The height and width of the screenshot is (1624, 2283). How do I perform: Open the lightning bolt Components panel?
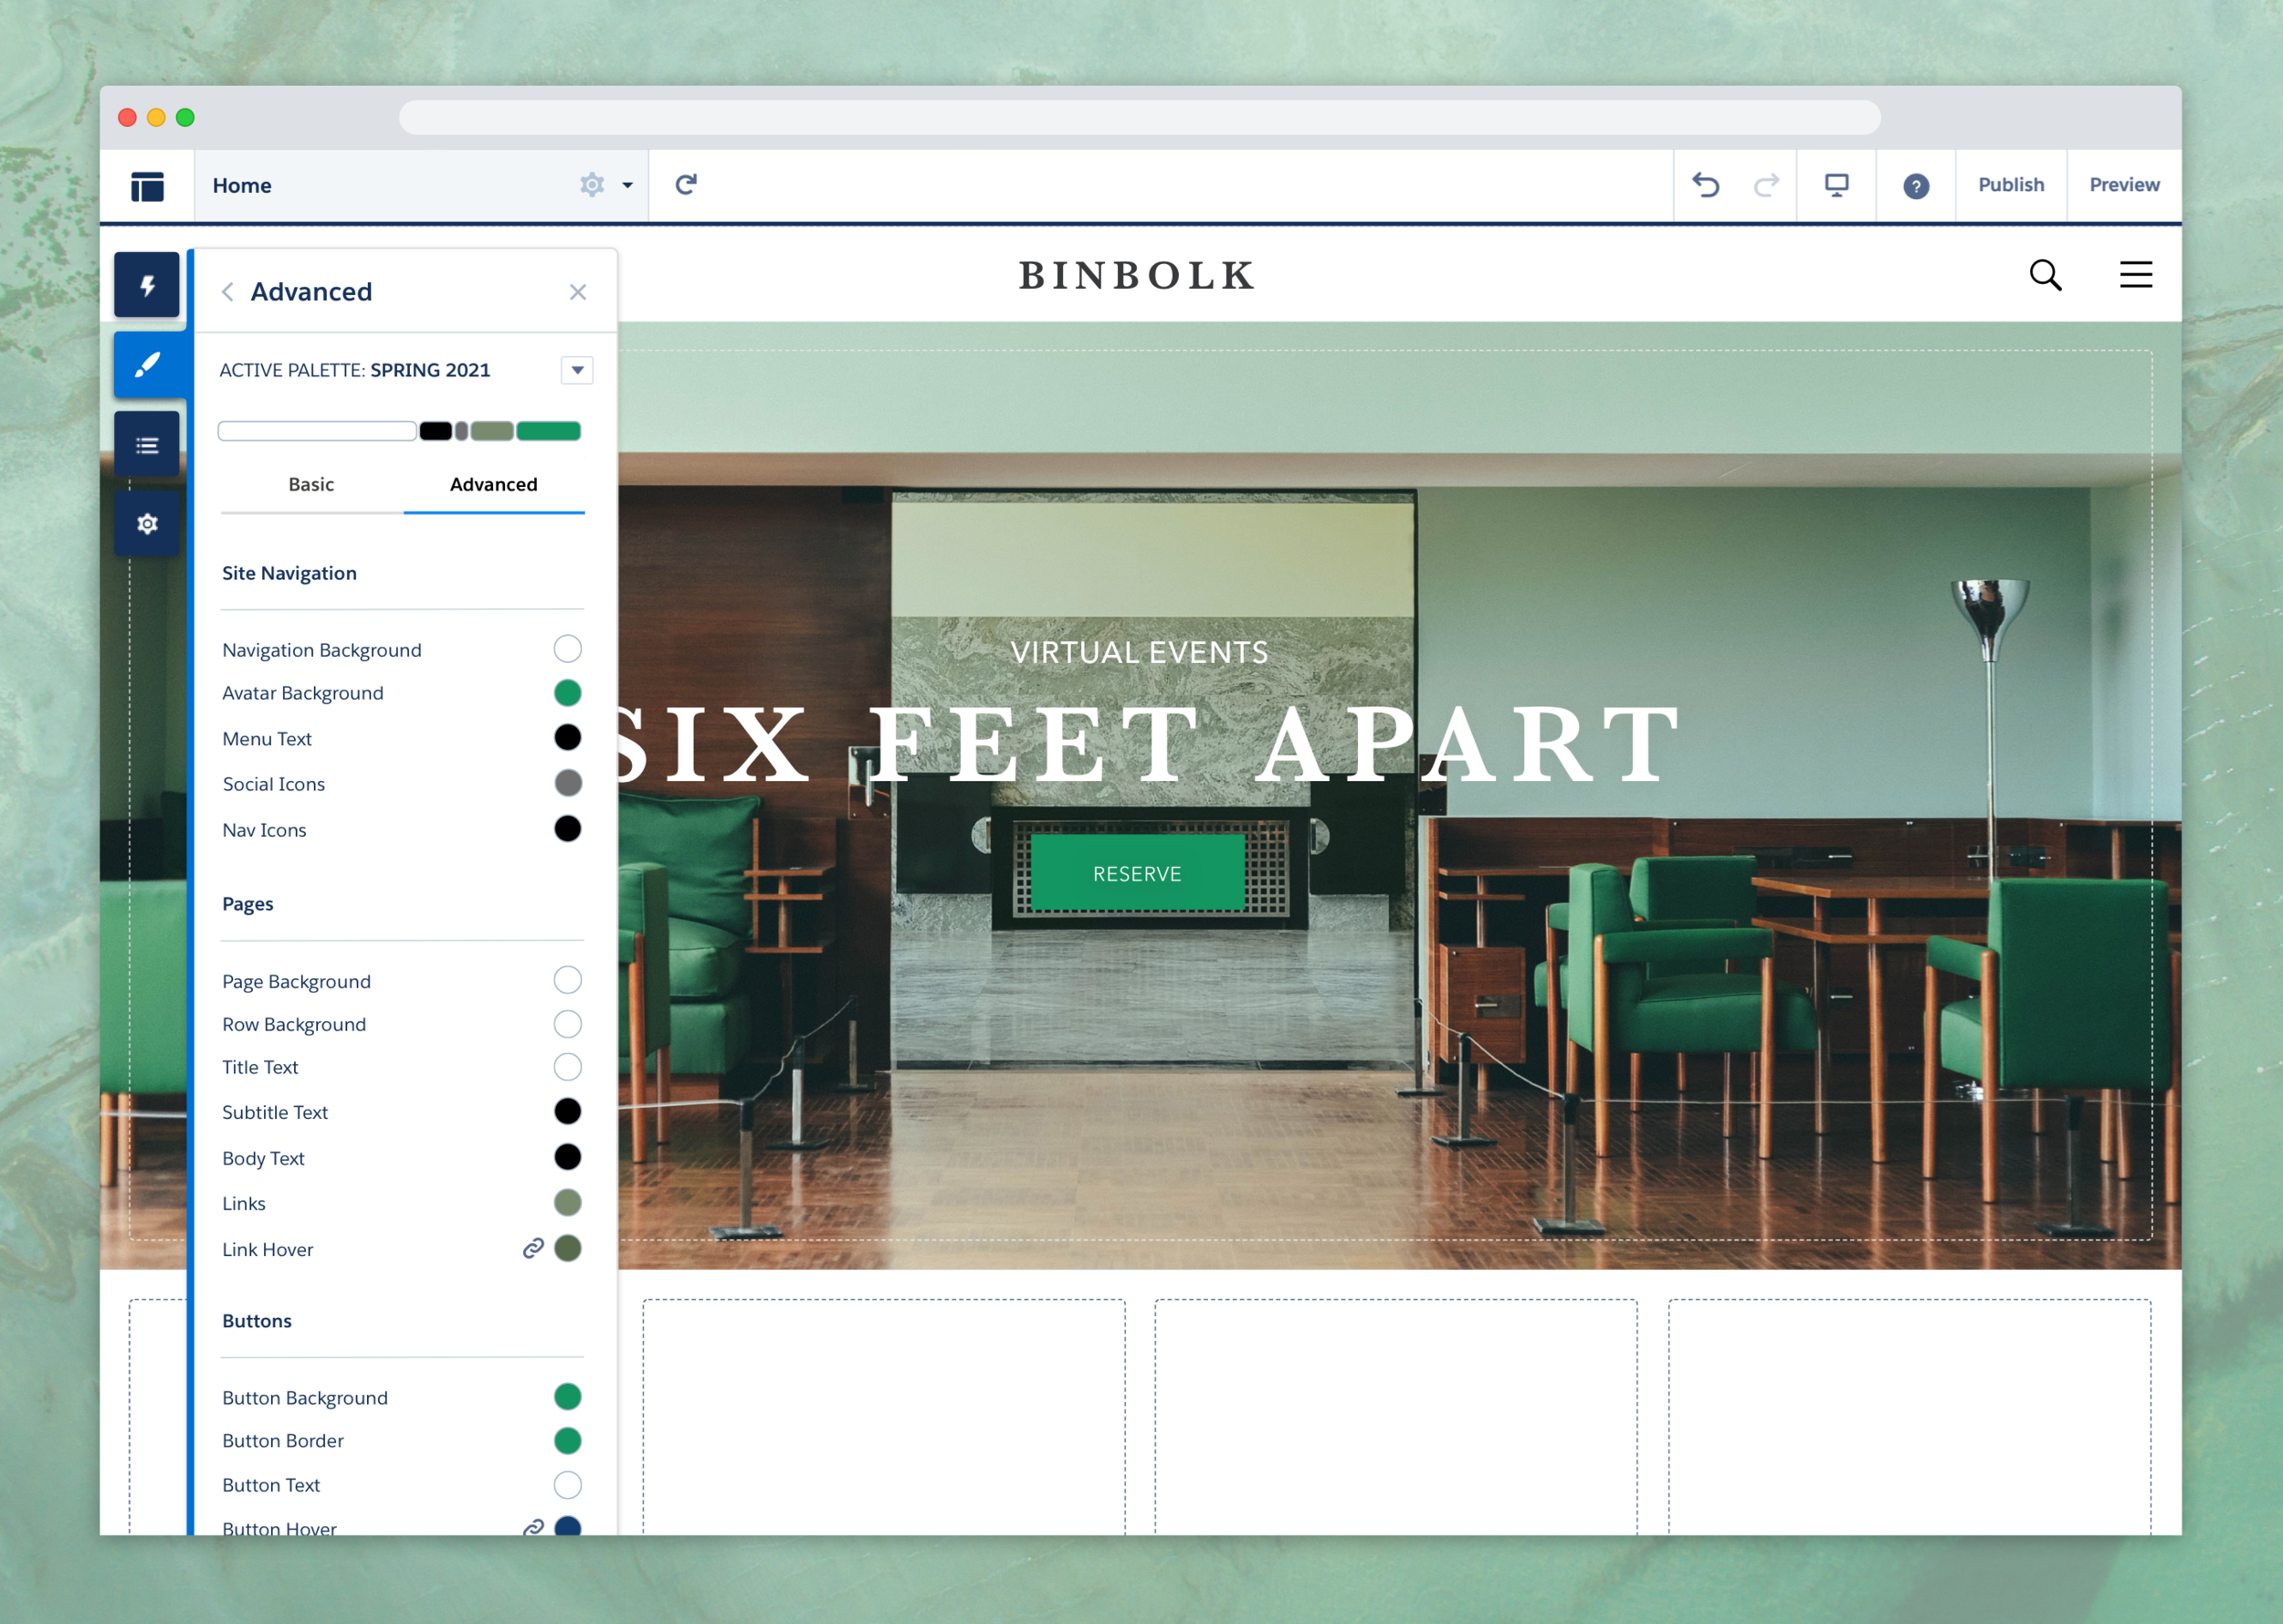tap(147, 286)
